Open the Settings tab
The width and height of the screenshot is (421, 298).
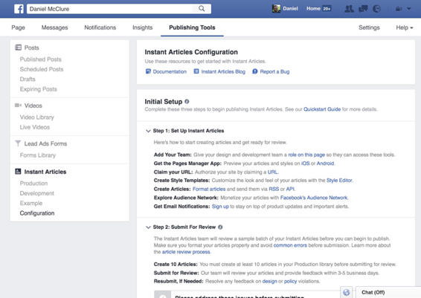coord(369,27)
